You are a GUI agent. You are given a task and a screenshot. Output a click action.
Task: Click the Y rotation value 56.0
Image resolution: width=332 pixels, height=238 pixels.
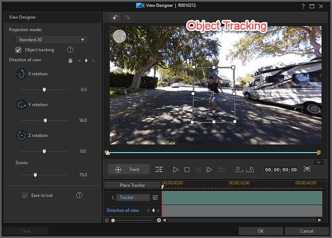[x=83, y=120]
